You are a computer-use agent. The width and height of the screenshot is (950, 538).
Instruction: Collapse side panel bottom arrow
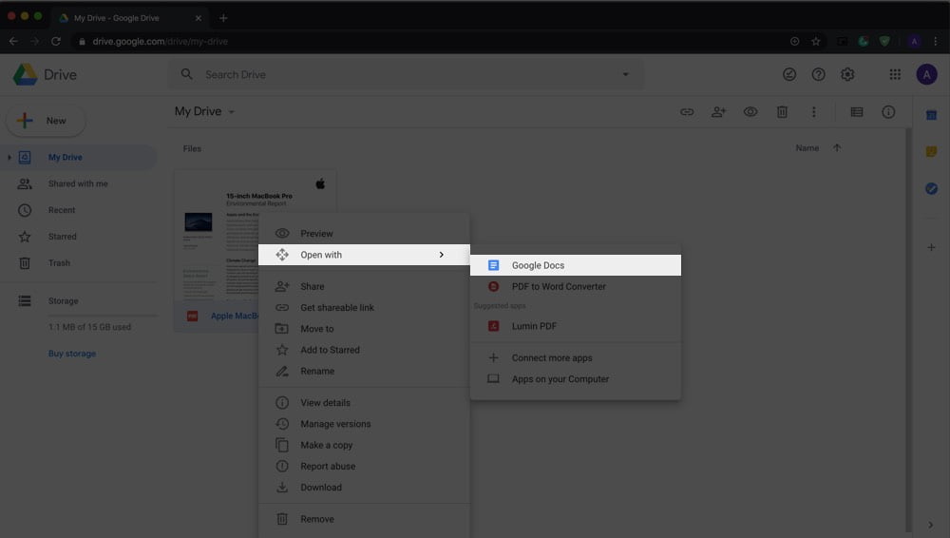point(931,525)
